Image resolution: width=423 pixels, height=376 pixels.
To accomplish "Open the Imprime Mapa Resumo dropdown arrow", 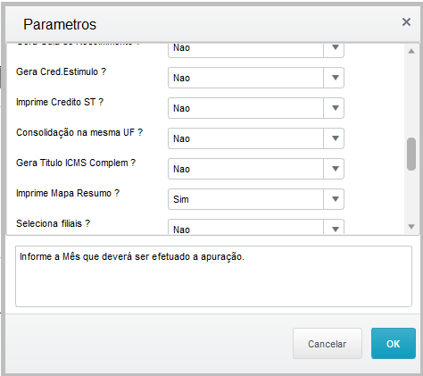I will 335,199.
